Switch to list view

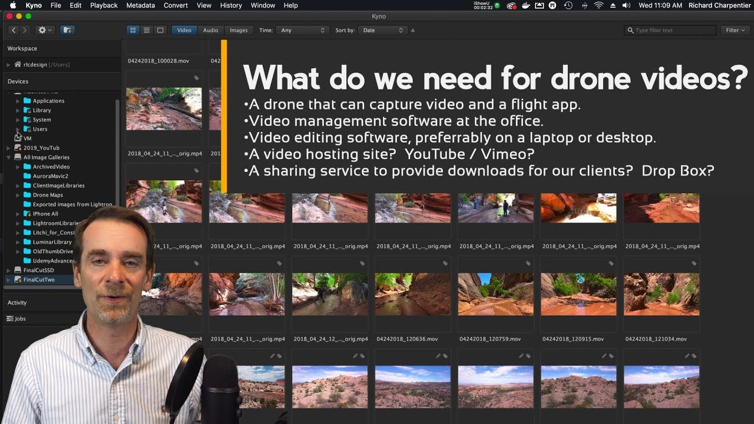(147, 30)
